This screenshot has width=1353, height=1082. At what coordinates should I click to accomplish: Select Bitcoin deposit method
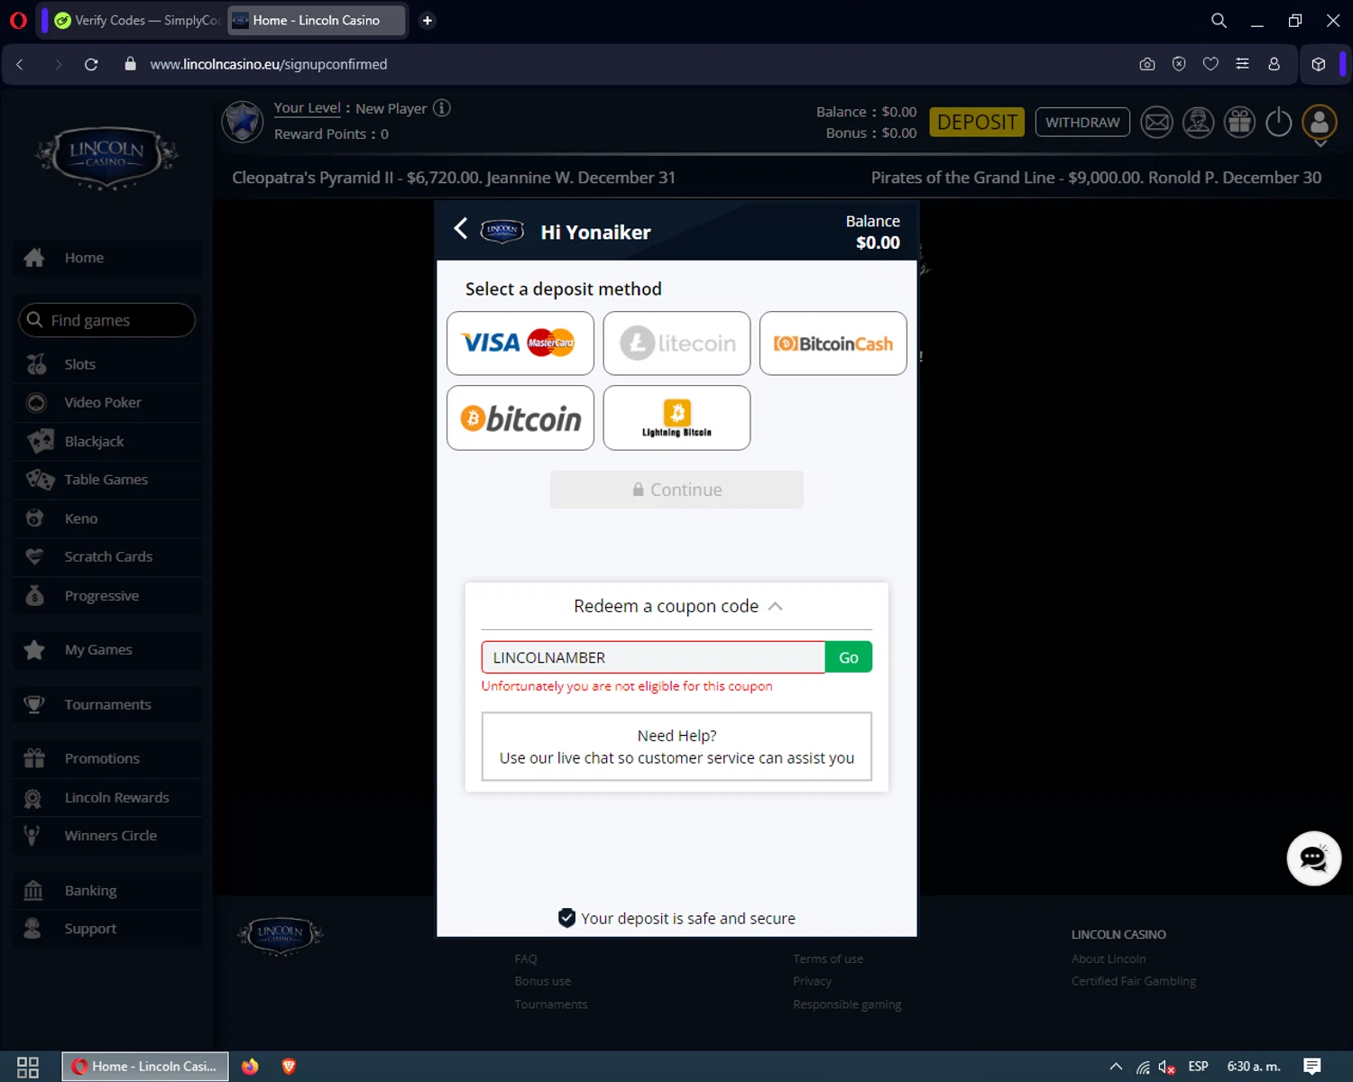[520, 417]
